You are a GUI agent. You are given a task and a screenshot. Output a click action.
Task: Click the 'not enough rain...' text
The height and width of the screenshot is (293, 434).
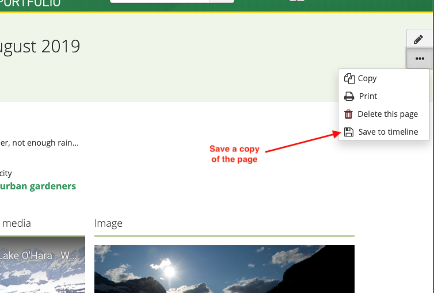tap(45, 143)
